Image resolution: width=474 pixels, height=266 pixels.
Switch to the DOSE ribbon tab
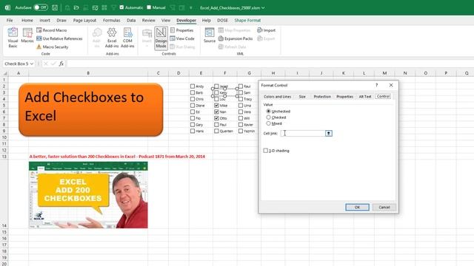click(x=222, y=20)
